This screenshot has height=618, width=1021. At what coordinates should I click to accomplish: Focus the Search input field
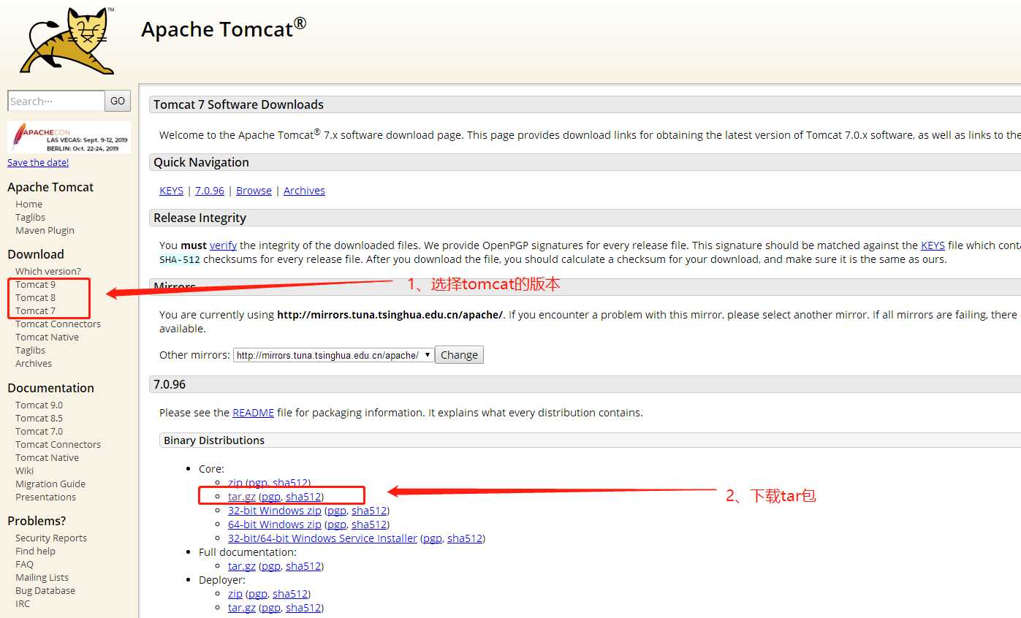coord(56,101)
